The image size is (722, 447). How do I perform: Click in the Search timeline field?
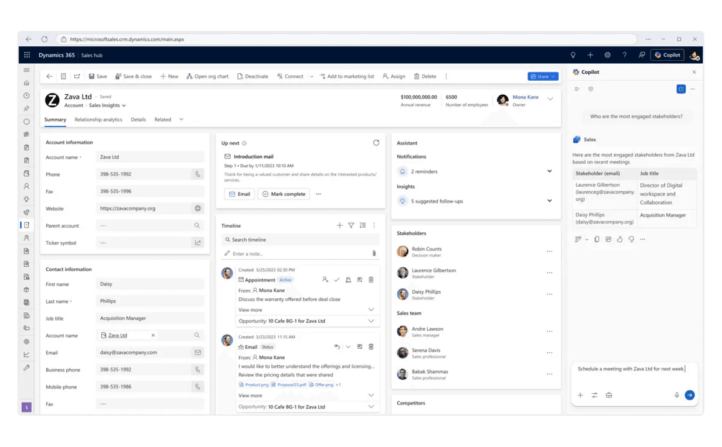tap(301, 239)
